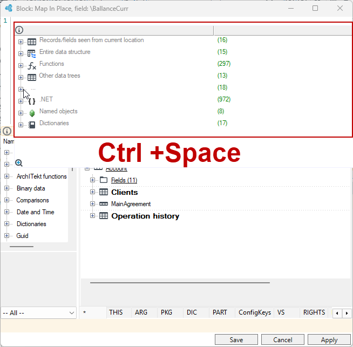Expand the Binary data category
Screen dimensions: 353x347
coord(6,188)
